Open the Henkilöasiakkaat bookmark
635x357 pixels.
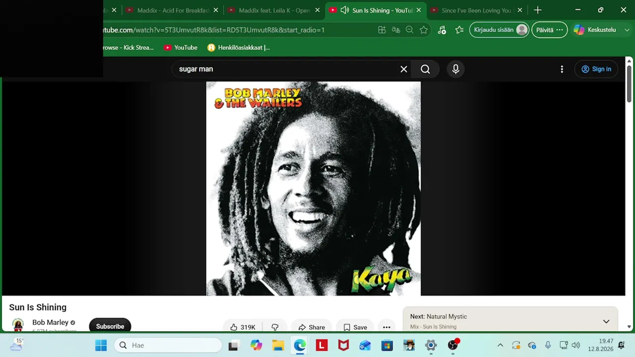(239, 48)
